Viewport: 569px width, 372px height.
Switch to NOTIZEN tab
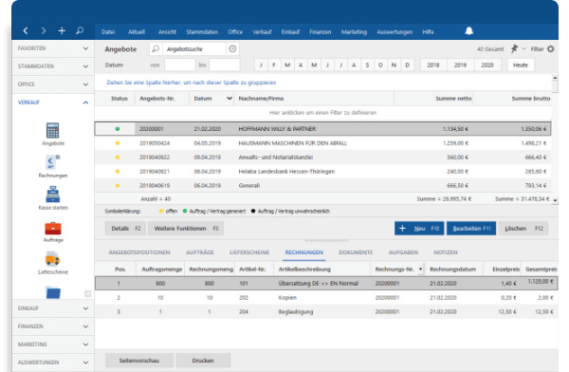[x=446, y=252]
